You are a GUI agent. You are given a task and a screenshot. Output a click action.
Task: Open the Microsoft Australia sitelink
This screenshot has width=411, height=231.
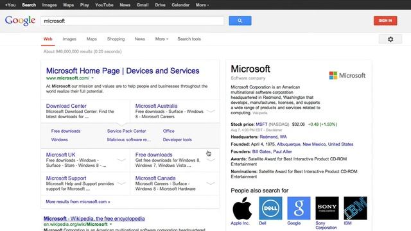(x=156, y=106)
